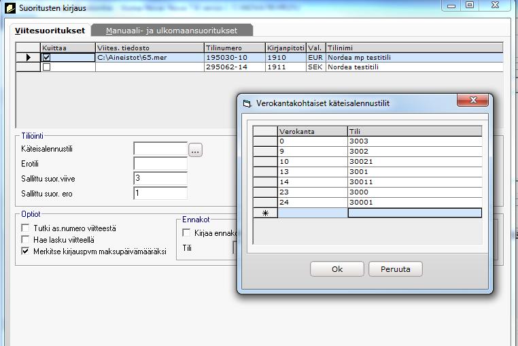Screen dimensions: 518x346
Task: Click the Sallittu suor. ero field
Action: click(160, 193)
